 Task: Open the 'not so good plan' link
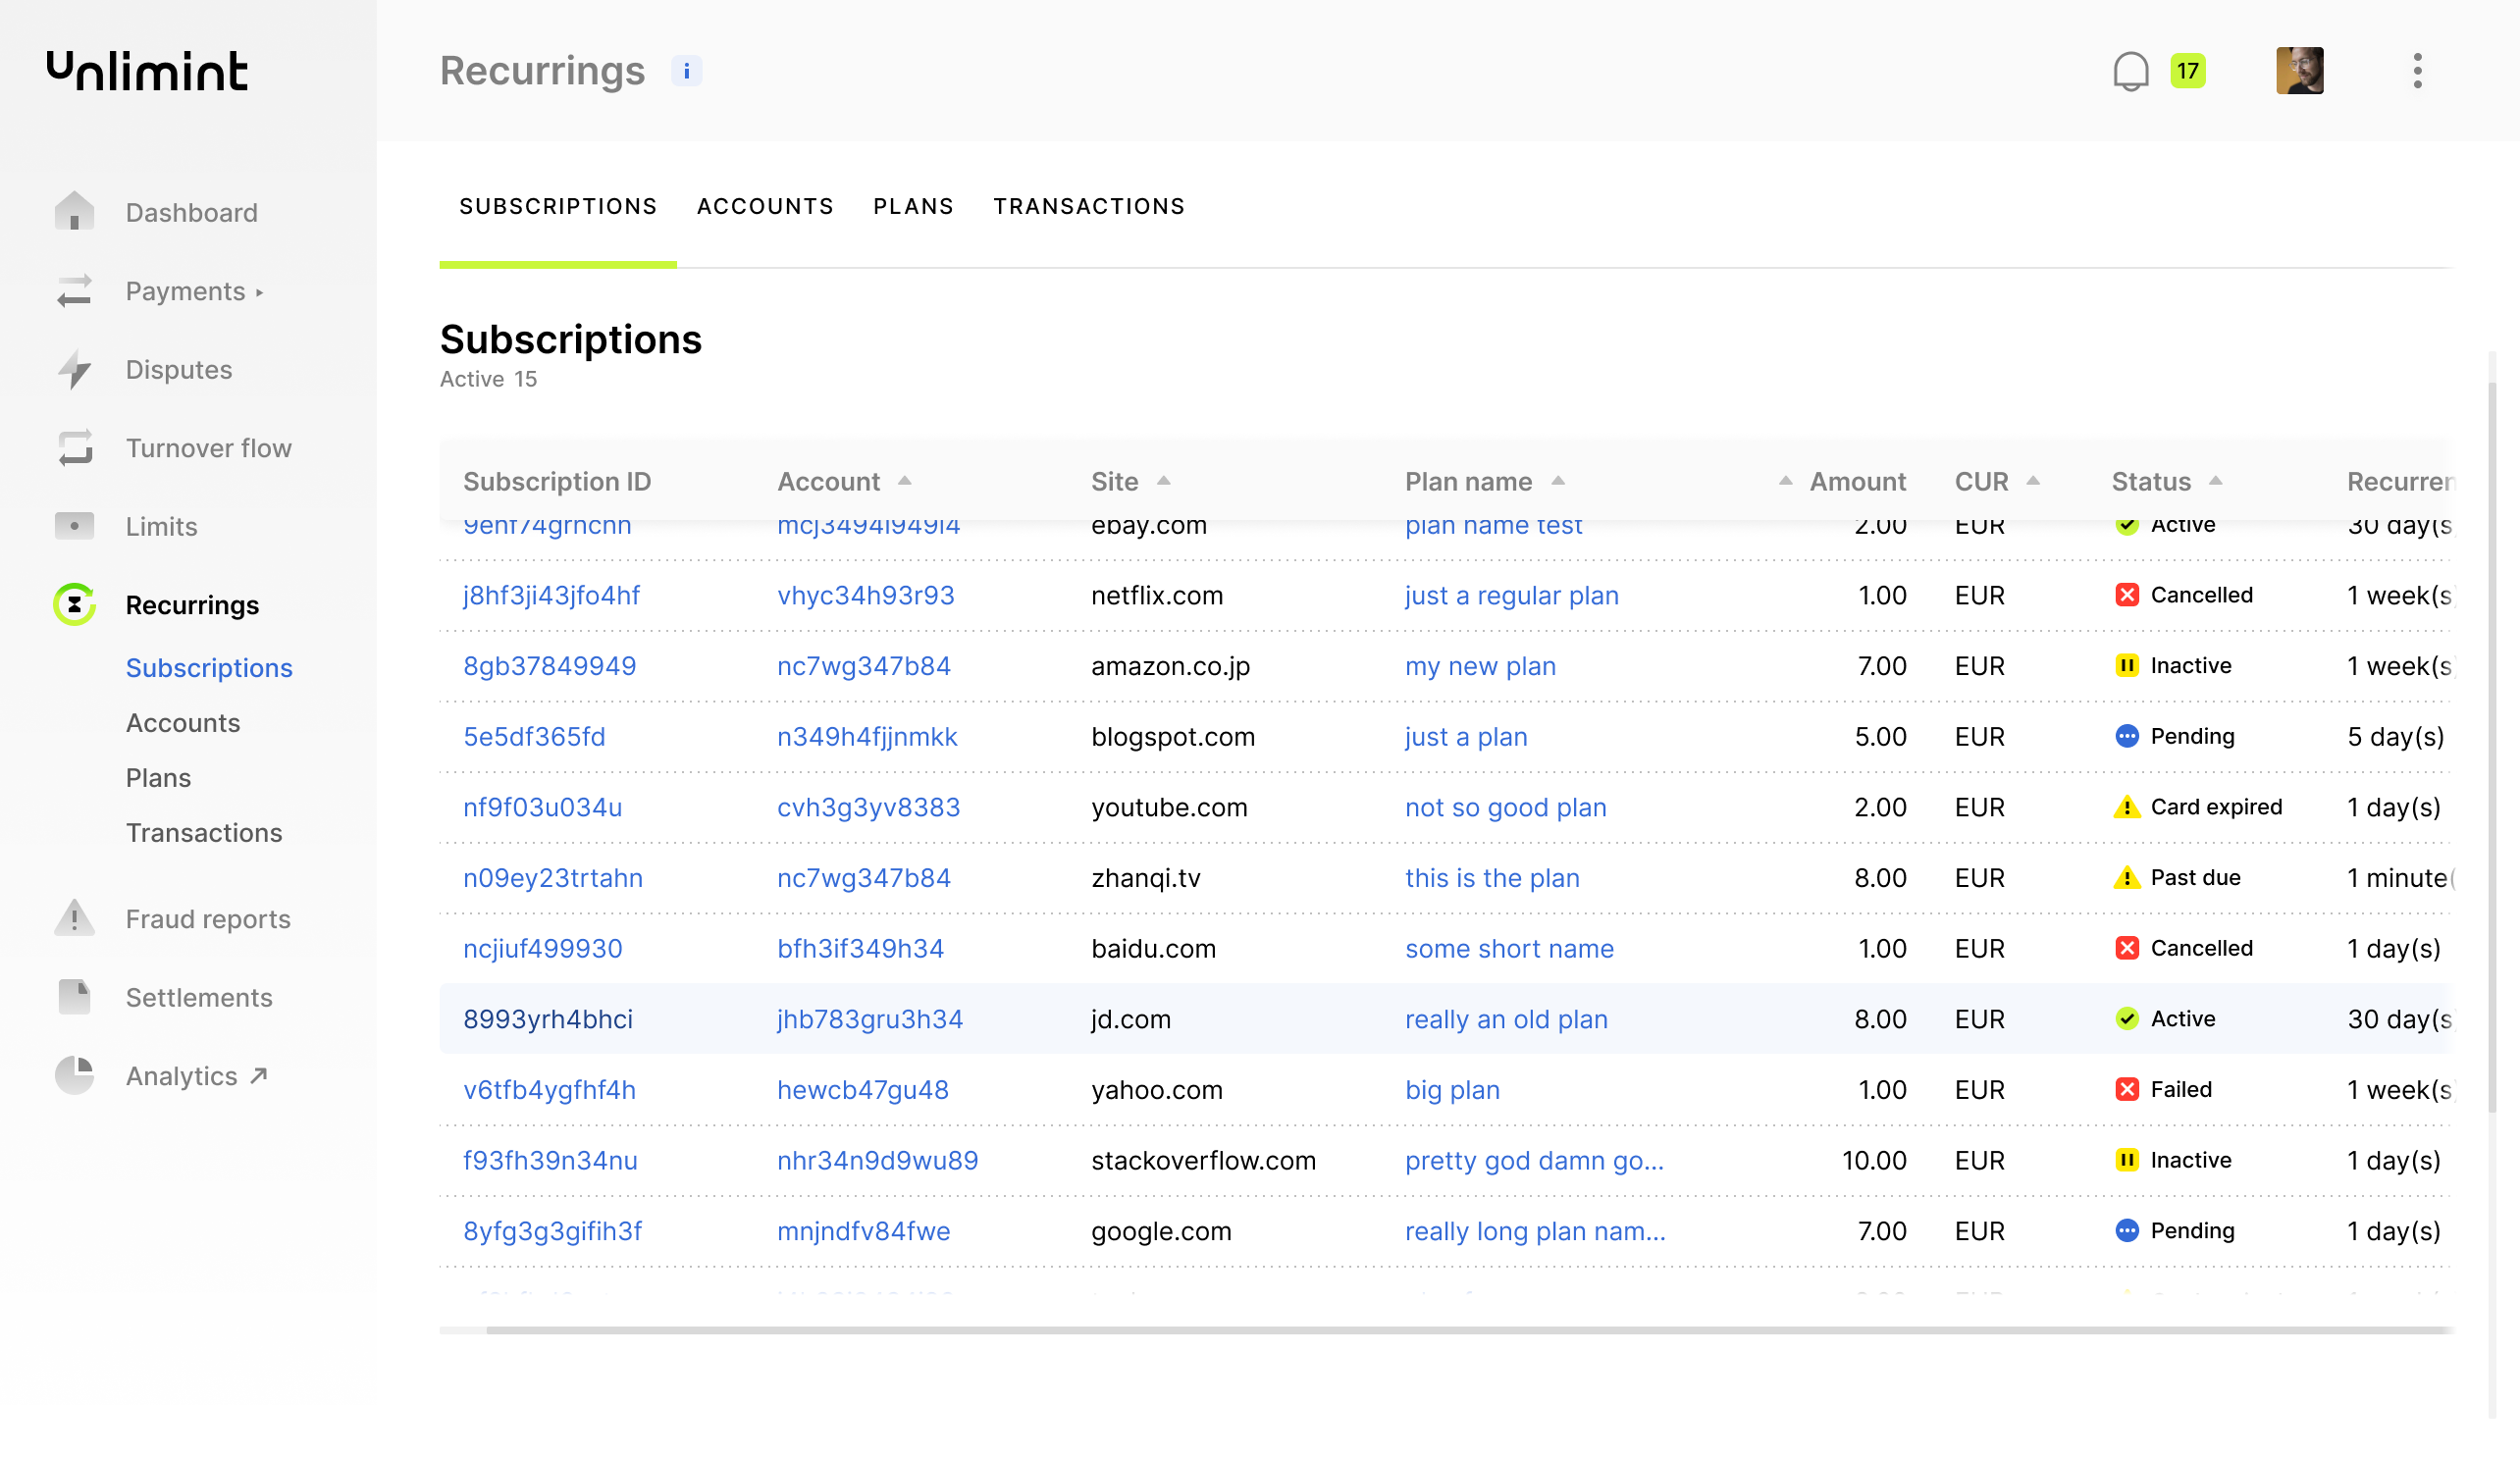click(x=1505, y=807)
